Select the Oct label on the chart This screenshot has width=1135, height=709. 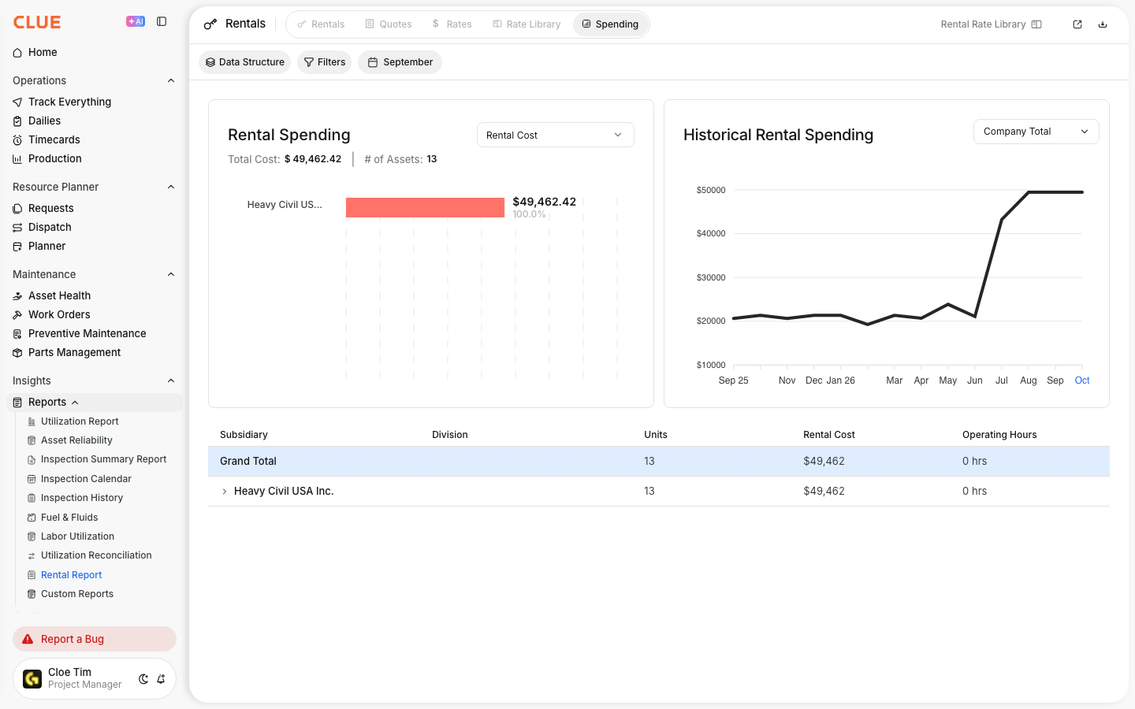tap(1082, 380)
